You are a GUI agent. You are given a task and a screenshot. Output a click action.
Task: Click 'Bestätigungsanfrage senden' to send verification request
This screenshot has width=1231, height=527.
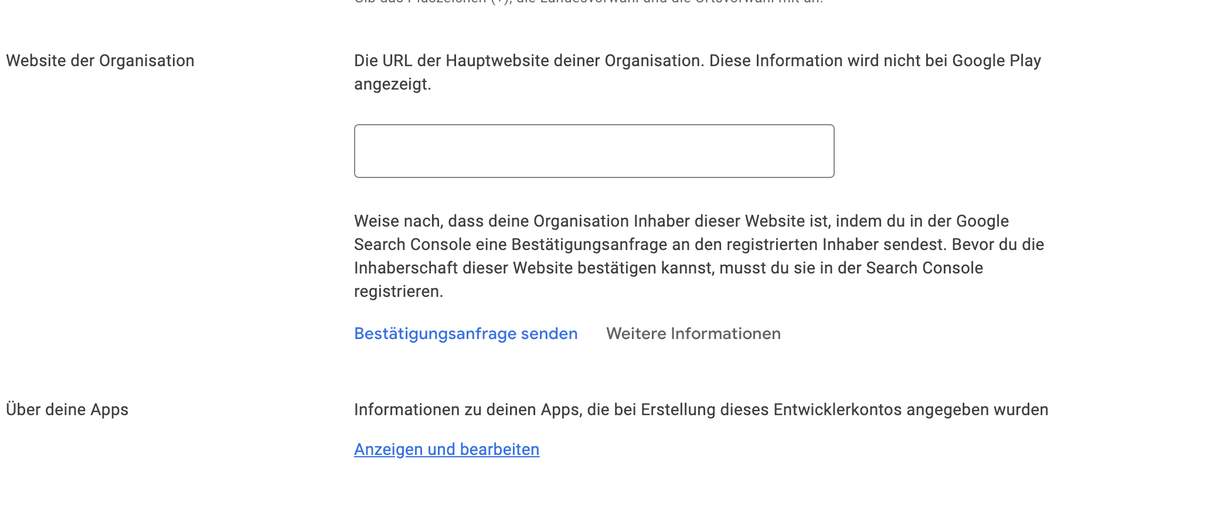[x=465, y=333]
